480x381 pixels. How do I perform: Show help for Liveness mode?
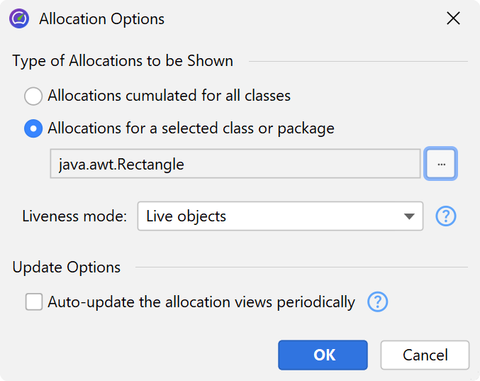coord(445,216)
